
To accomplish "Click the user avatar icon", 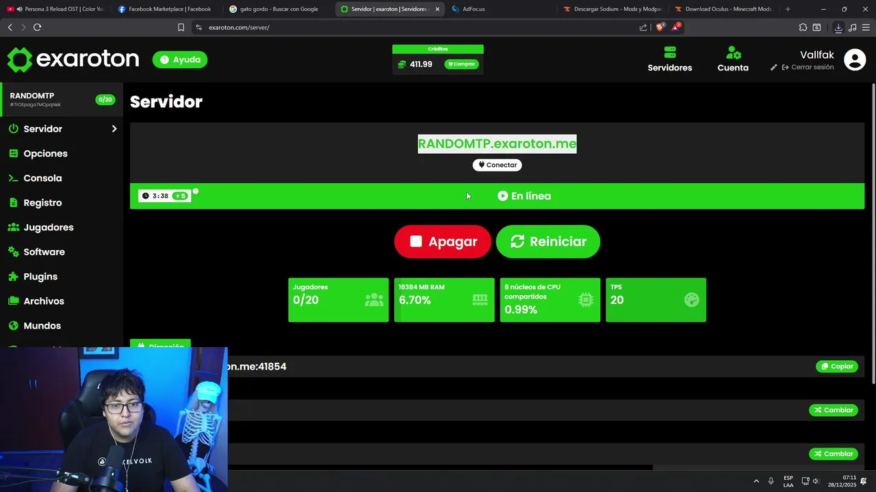I will pyautogui.click(x=855, y=59).
